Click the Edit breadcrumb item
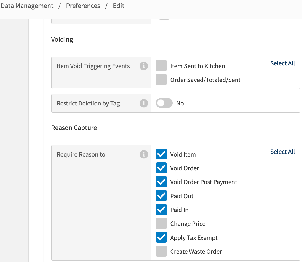This screenshot has width=302, height=262. coord(119,6)
